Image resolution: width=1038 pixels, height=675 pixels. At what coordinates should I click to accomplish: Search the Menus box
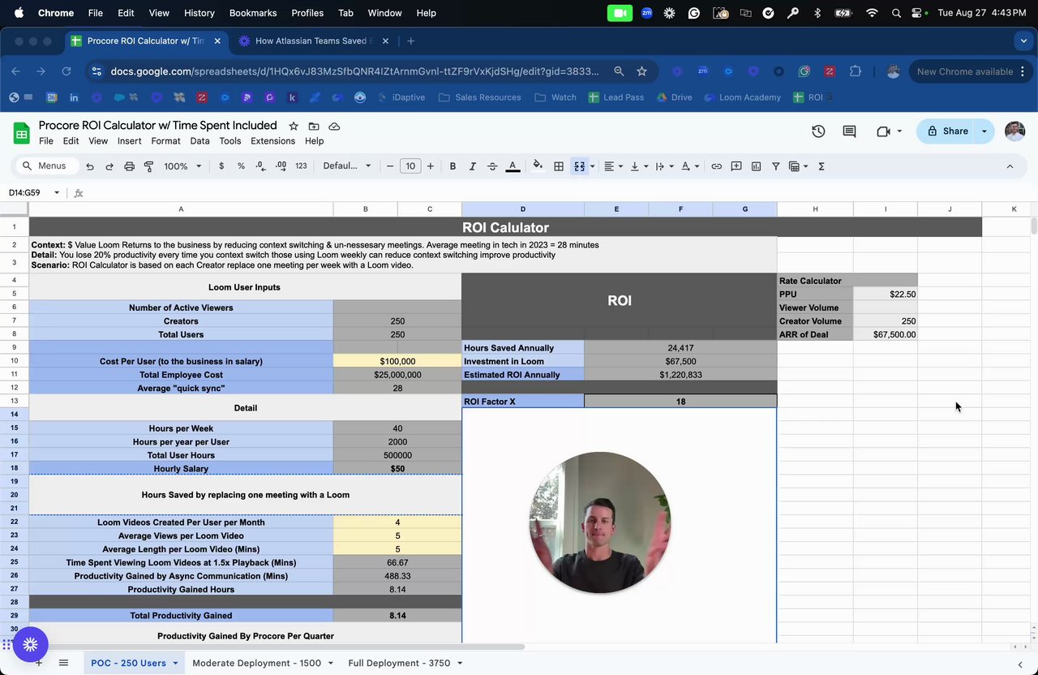46,166
